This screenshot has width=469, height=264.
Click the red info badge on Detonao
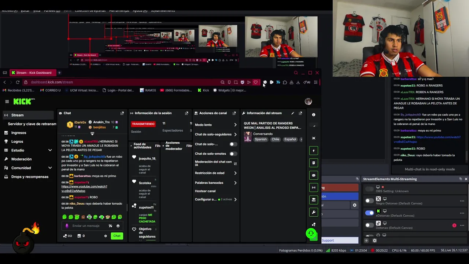pos(454,225)
